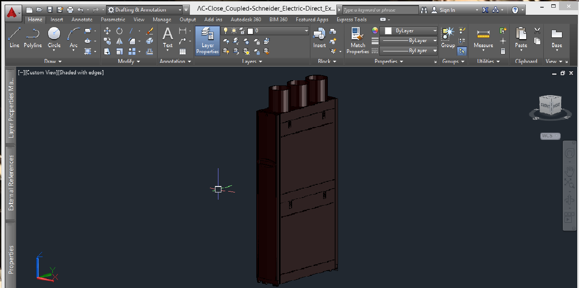Open the full Pan navigation tool
This screenshot has width=579, height=288.
[x=569, y=171]
